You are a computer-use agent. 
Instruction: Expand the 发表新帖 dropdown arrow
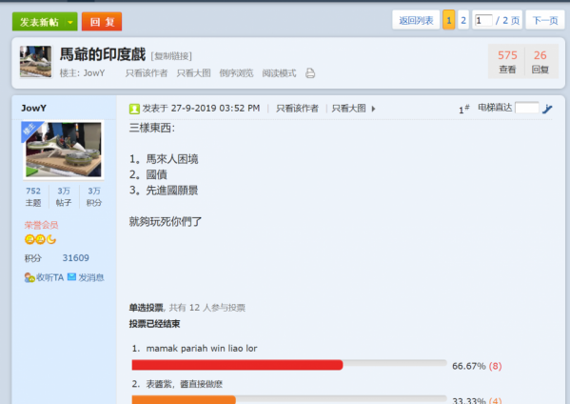pos(70,22)
